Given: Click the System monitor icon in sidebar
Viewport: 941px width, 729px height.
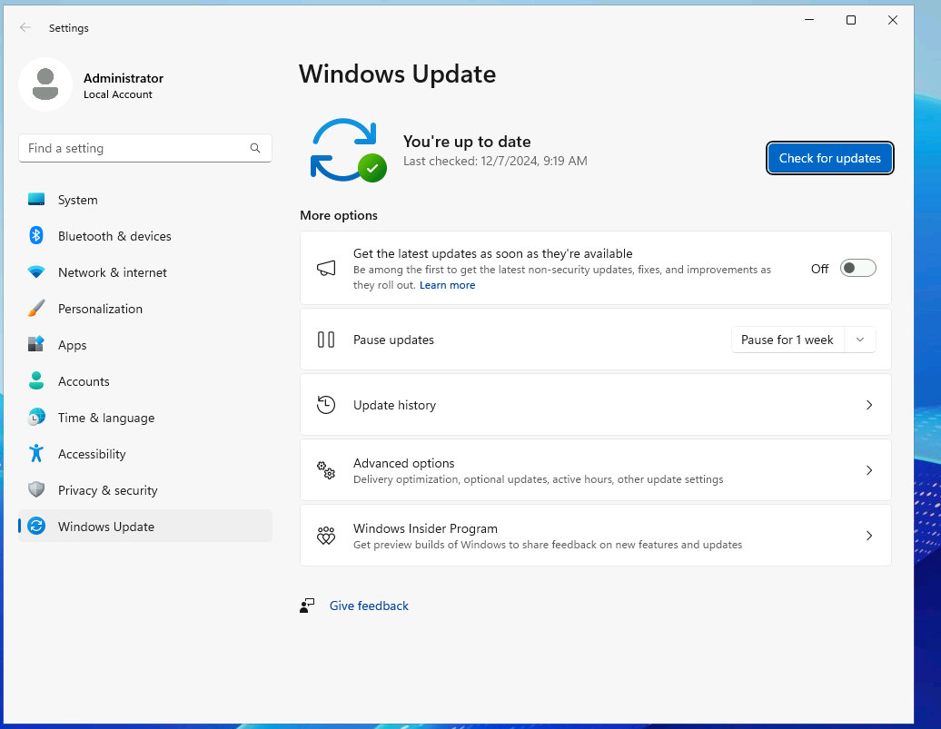Looking at the screenshot, I should [36, 200].
